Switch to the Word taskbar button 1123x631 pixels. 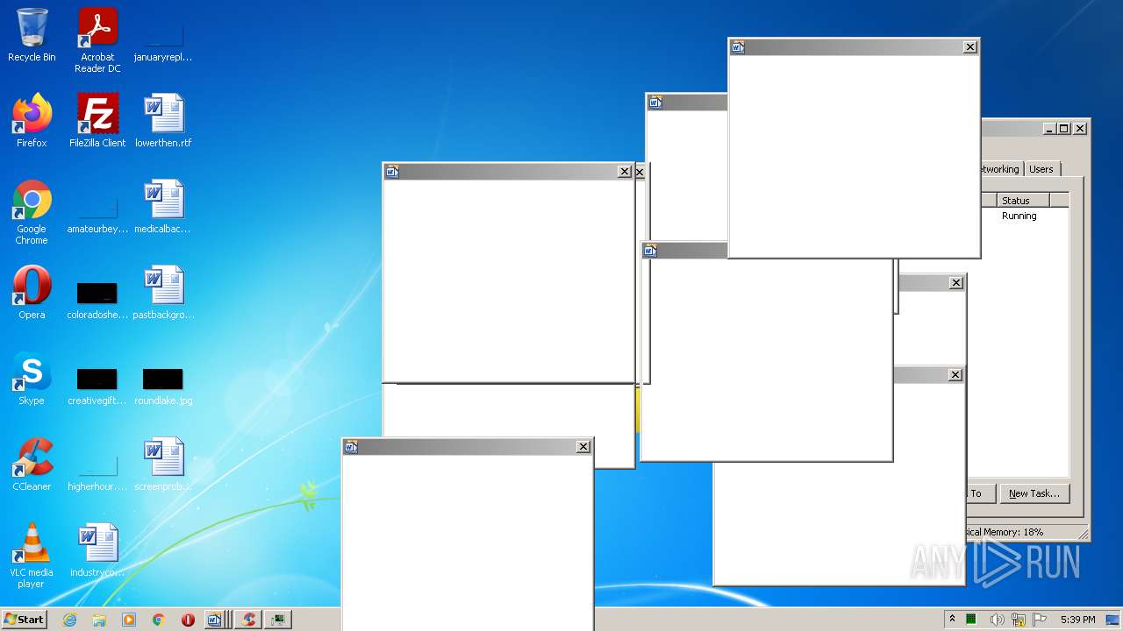[217, 620]
